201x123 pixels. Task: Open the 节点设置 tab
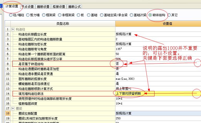28,7
